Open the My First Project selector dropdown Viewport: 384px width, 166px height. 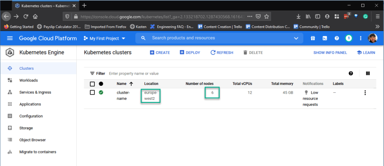[104, 38]
